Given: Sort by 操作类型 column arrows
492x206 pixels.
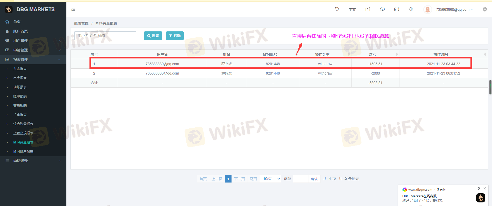Looking at the screenshot, I should (x=349, y=54).
